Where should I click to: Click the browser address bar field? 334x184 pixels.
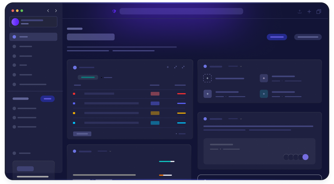tap(181, 11)
